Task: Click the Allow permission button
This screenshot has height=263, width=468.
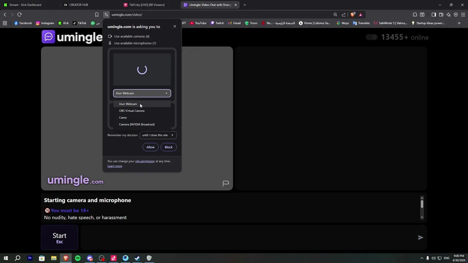Action: 150,147
